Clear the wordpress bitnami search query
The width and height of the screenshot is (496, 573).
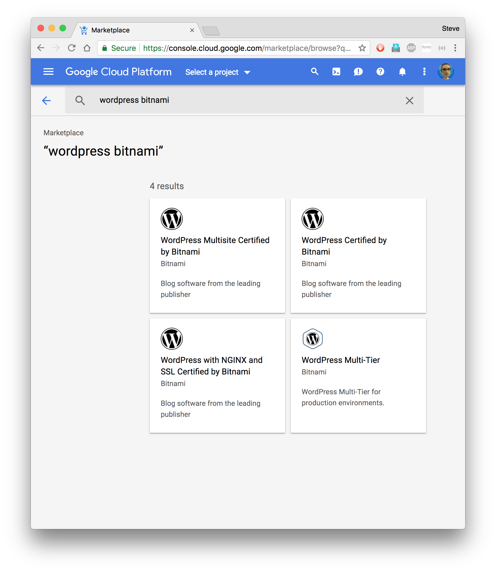coord(409,101)
